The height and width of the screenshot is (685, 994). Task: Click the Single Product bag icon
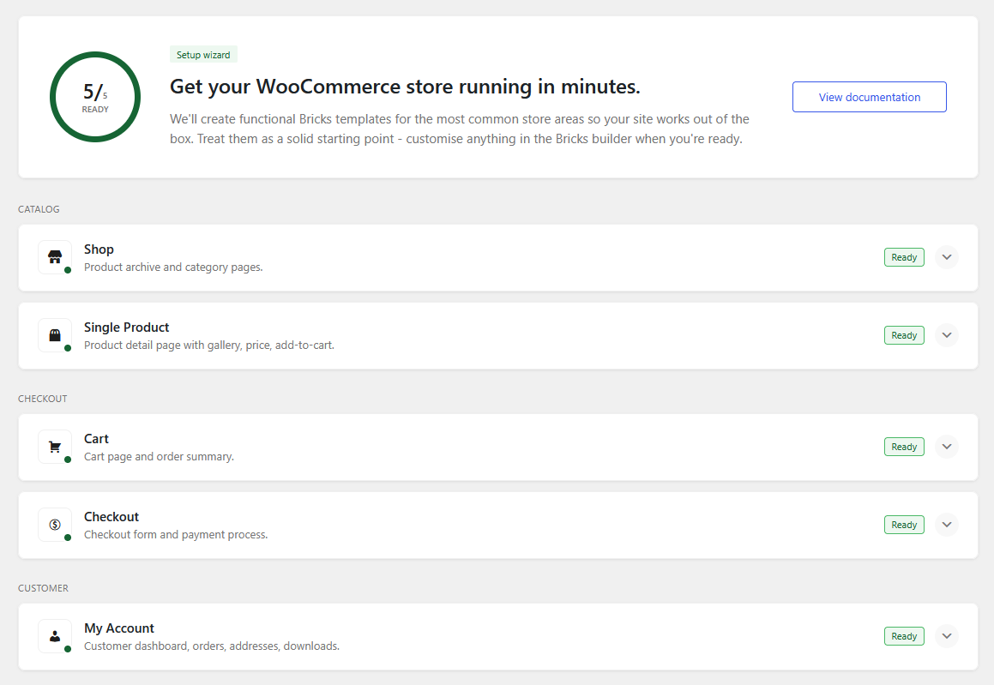pos(55,335)
